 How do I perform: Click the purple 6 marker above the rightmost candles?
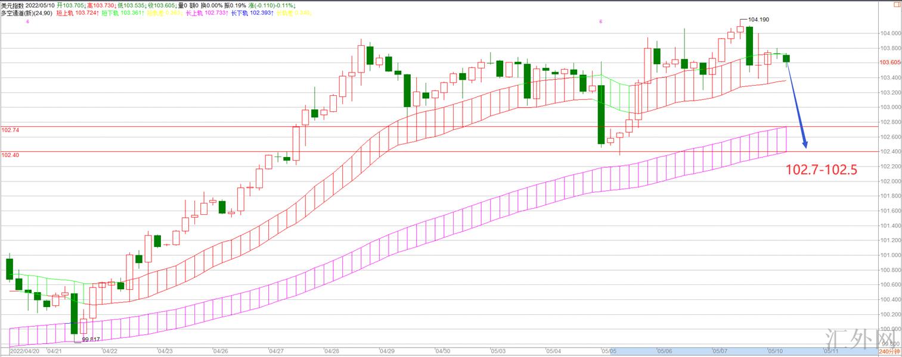(x=600, y=21)
